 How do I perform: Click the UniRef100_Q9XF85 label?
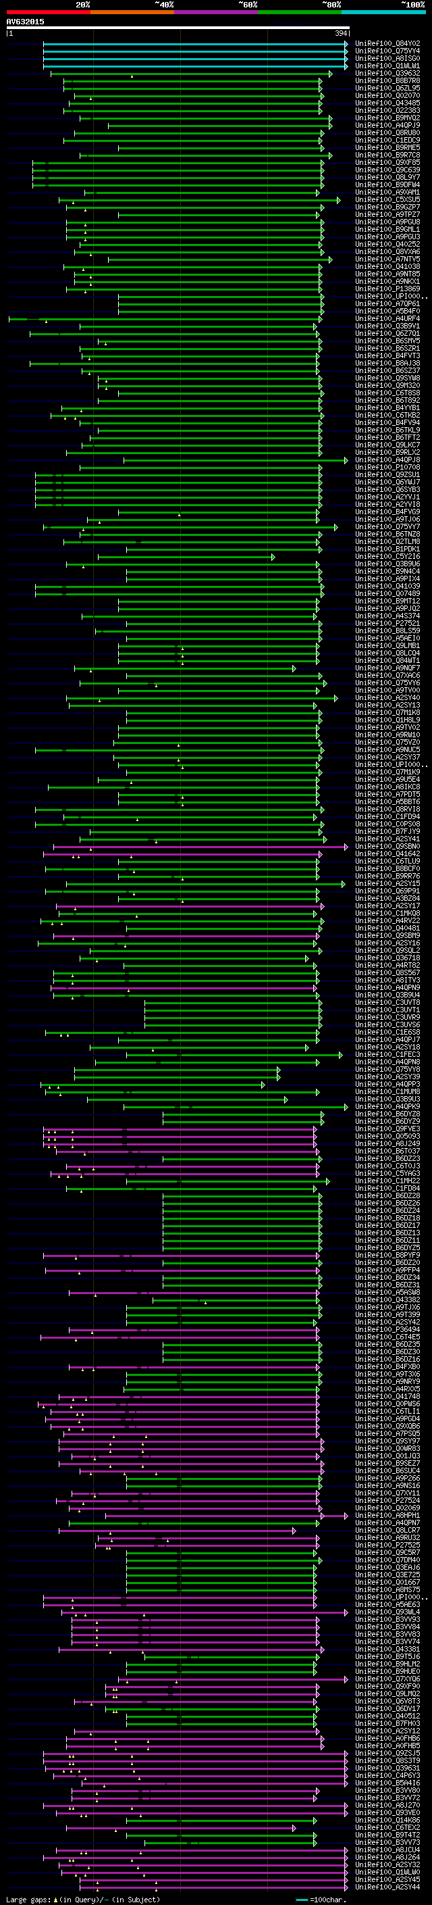pos(387,163)
